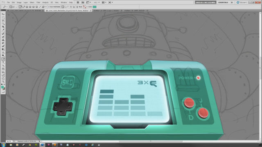Select the Path Selection tool

[3, 66]
